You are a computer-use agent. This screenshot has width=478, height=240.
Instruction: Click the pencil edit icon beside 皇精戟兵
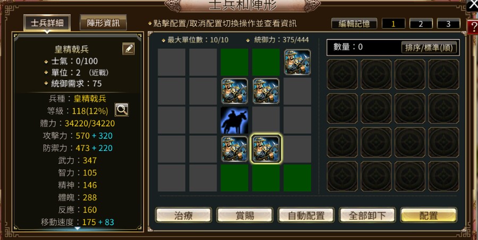(x=129, y=48)
